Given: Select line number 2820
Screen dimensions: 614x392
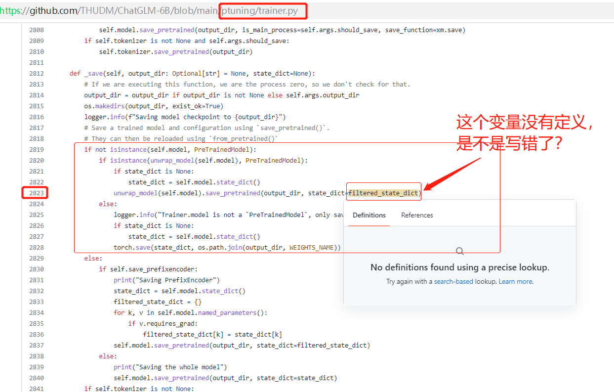Looking at the screenshot, I should 37,160.
